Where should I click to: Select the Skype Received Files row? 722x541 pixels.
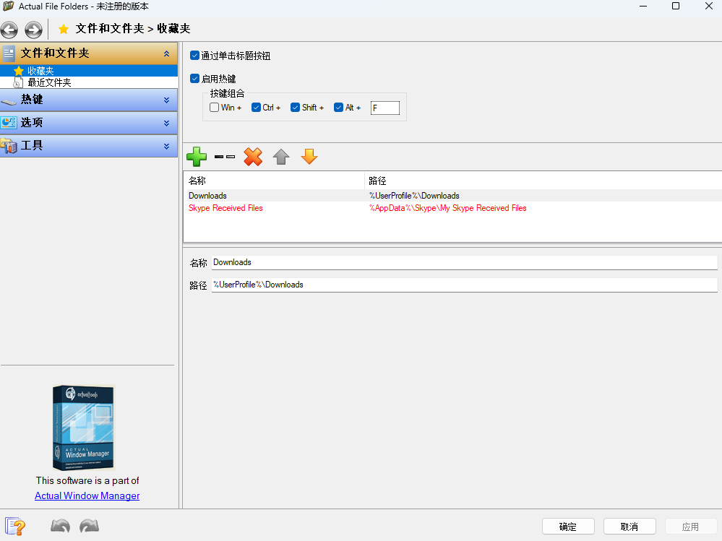(x=452, y=208)
